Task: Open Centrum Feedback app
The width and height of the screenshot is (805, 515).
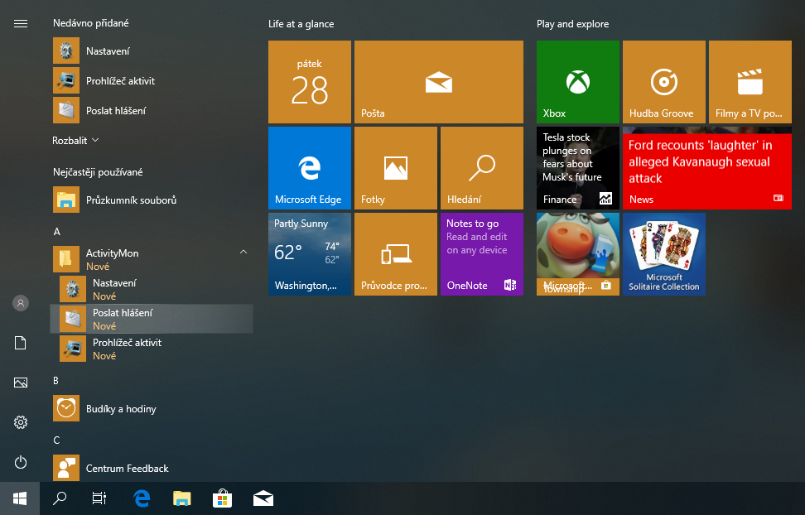Action: (x=152, y=468)
